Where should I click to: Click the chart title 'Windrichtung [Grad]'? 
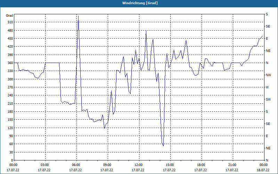[140, 3]
